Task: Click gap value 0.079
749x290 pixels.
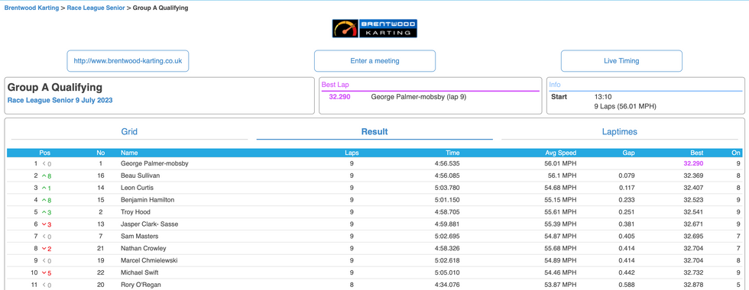Action: tap(626, 176)
